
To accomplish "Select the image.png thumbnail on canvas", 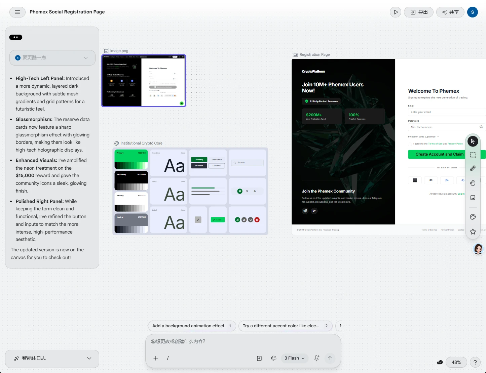I will (x=144, y=81).
